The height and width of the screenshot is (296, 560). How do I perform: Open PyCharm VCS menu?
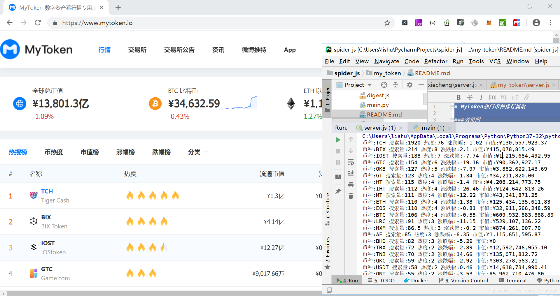495,61
